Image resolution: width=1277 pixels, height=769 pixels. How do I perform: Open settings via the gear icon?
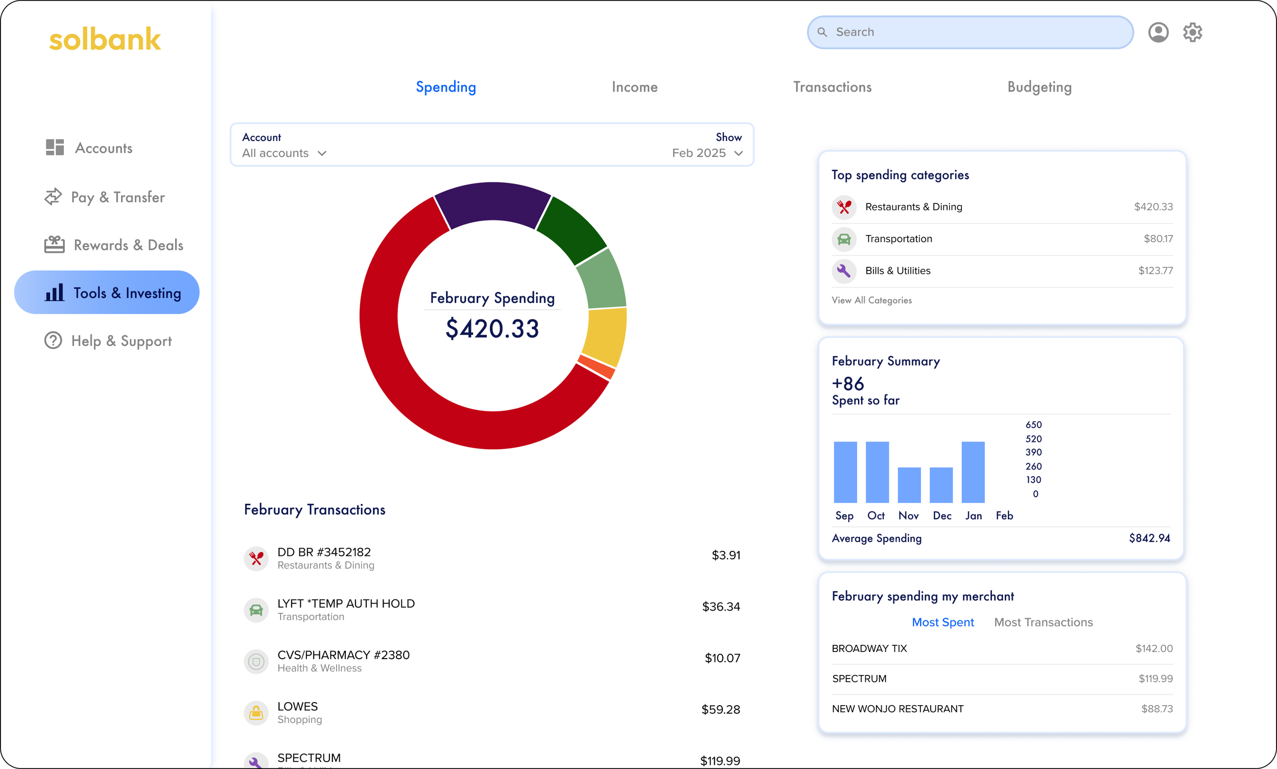(1192, 32)
